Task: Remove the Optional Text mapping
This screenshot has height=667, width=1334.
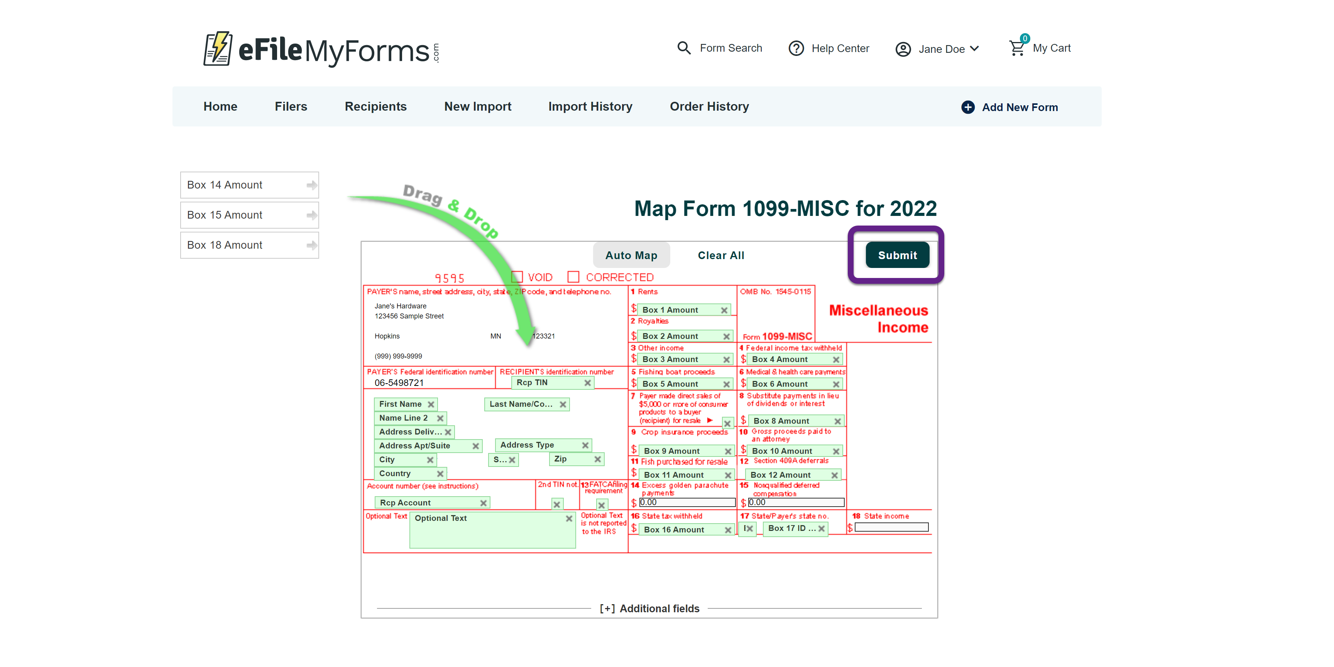Action: pyautogui.click(x=569, y=519)
